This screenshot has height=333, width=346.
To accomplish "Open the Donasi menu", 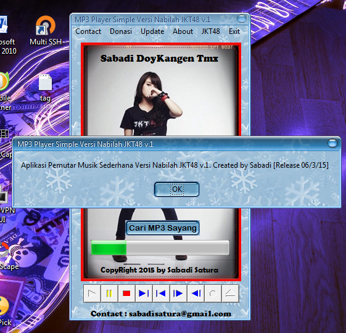I will (x=121, y=31).
